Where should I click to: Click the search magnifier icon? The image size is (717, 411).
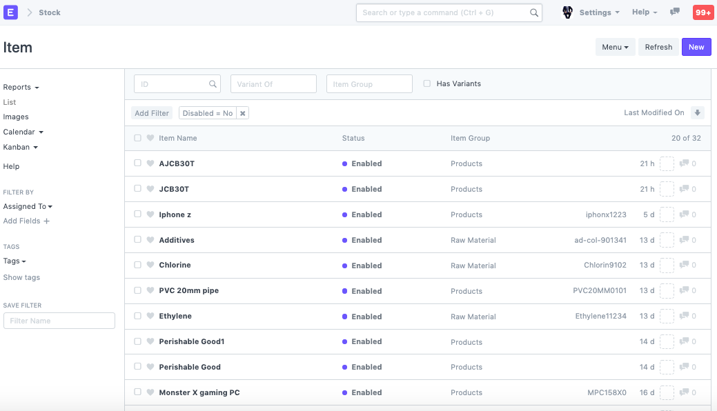534,12
